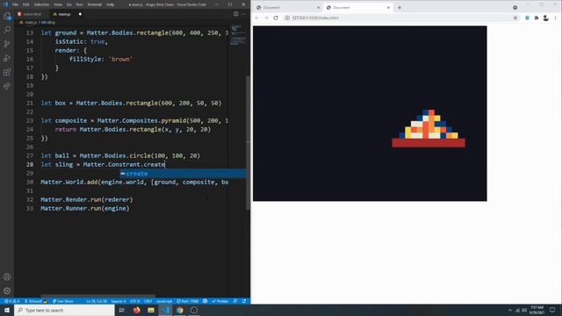Screen dimensions: 562x316
Task: Open the Live Share activity bar icon
Action: (x=7, y=86)
